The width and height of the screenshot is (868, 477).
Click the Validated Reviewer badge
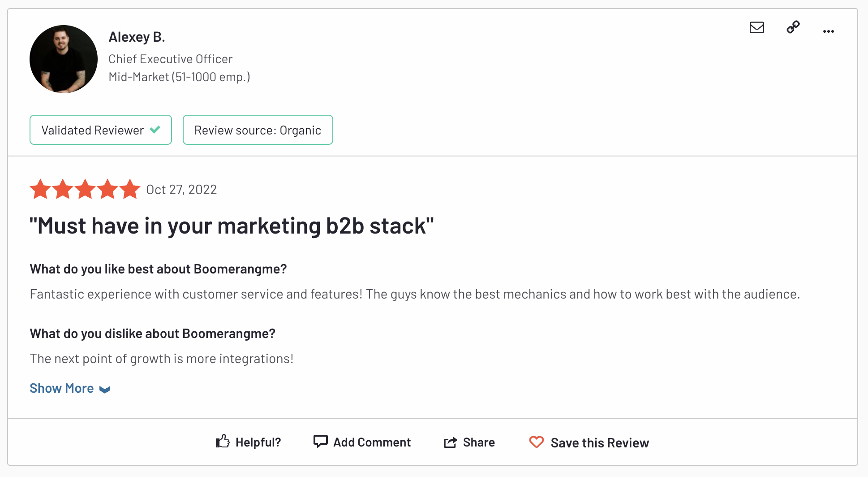coord(101,130)
